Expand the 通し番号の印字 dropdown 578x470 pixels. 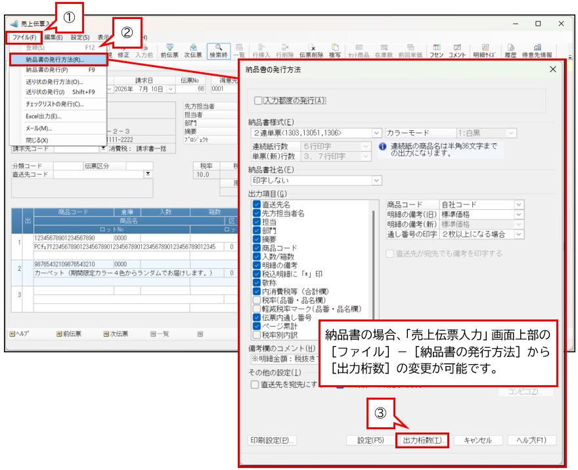pos(519,234)
